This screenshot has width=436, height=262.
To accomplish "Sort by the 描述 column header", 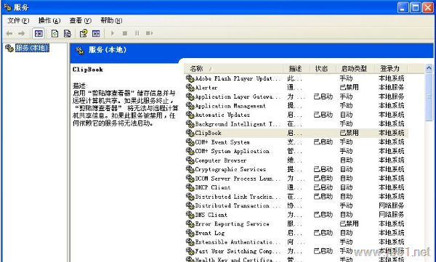I will pos(295,68).
